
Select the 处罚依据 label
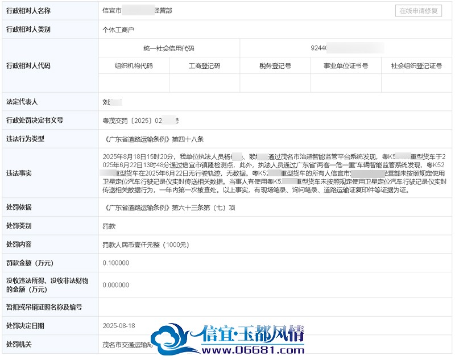pos(19,207)
